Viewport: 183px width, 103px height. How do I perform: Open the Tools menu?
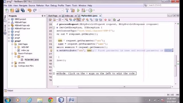click(75, 5)
